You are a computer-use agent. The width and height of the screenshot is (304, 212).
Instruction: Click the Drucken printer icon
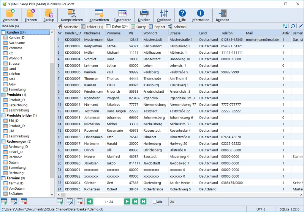144,14
